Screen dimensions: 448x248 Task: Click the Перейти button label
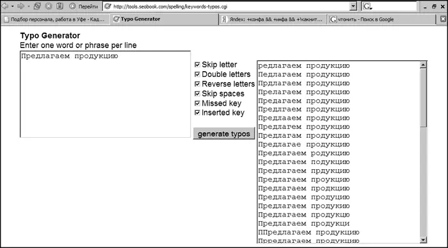pos(88,6)
